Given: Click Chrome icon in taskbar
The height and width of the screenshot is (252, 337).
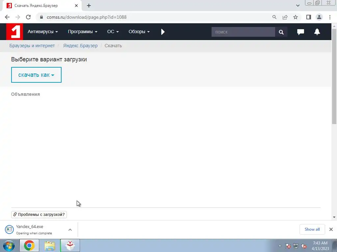Looking at the screenshot, I should click(29, 245).
